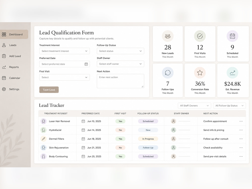Viewport: 252px width, 189px height.
Task: Expand the Treatment Interest dropdown
Action: click(65, 51)
